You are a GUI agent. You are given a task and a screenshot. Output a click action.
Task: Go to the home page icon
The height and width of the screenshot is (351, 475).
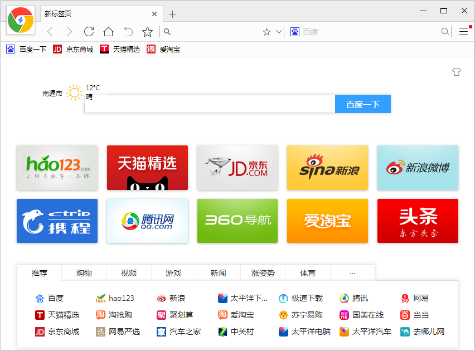[x=108, y=32]
